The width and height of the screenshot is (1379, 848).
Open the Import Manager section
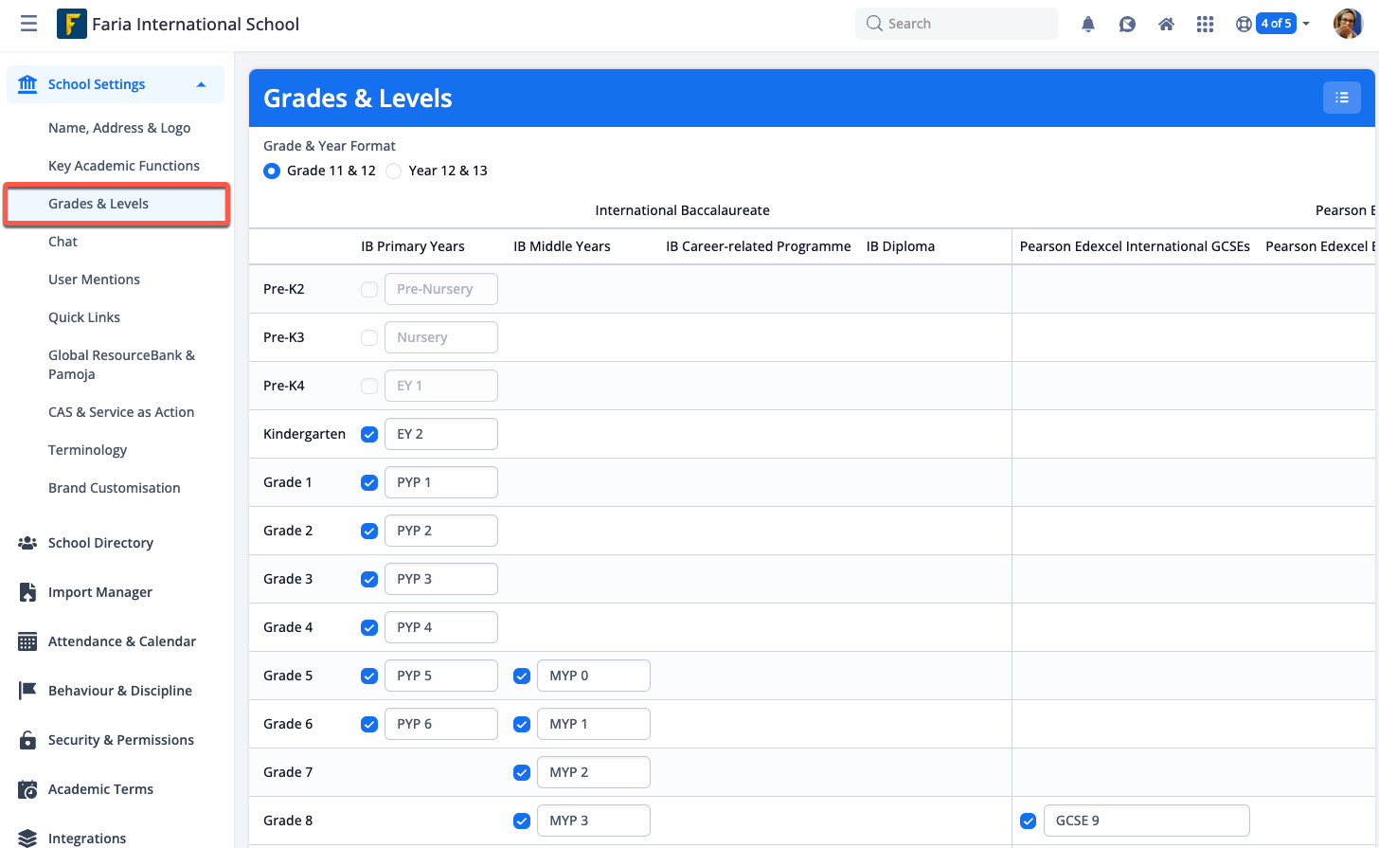pyautogui.click(x=100, y=592)
